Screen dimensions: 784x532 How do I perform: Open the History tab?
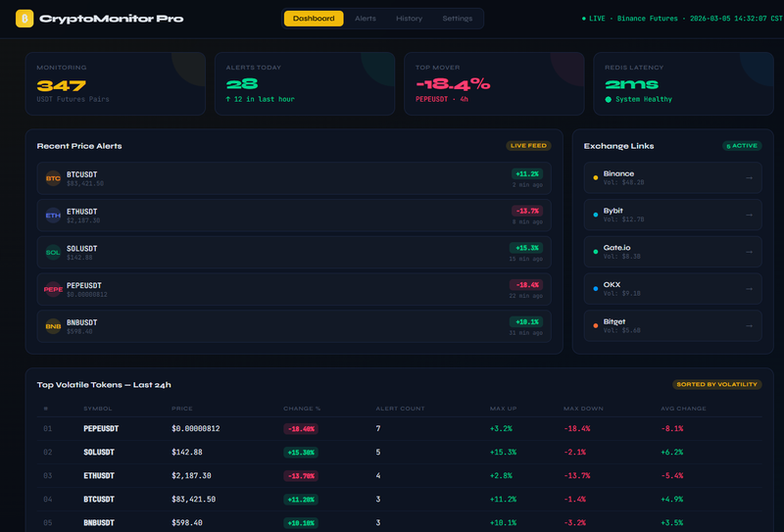(x=410, y=19)
